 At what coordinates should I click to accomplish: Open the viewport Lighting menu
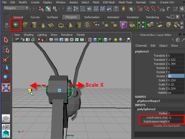(42, 35)
